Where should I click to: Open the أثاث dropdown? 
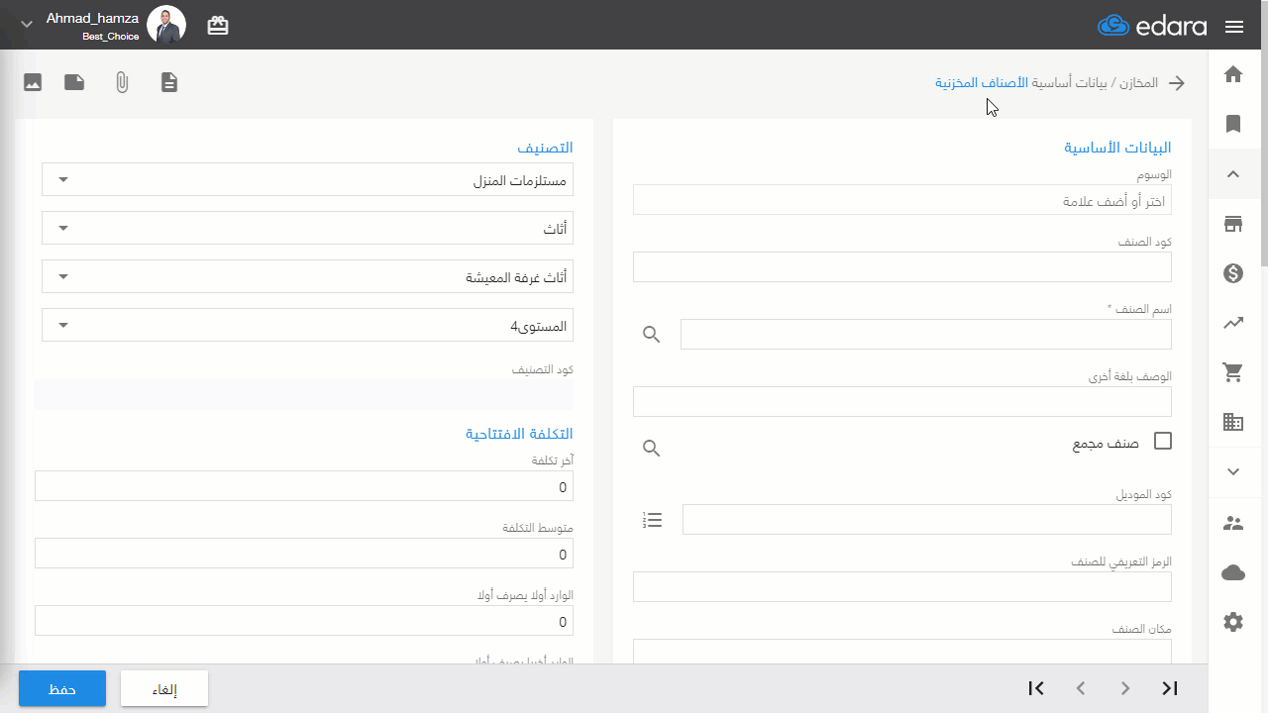click(307, 228)
